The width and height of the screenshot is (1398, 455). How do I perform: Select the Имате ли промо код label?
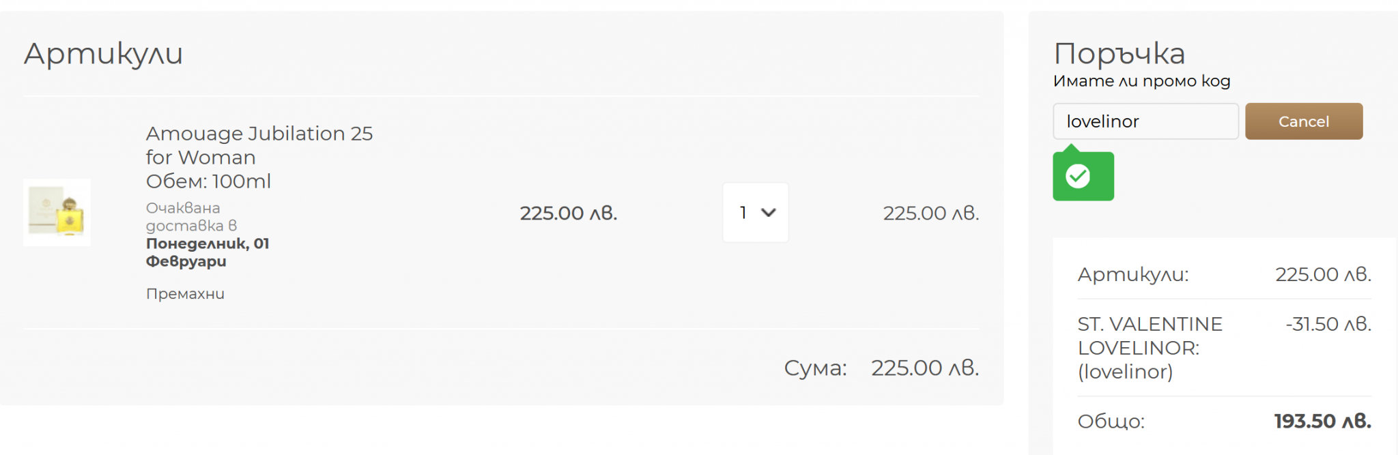click(x=1141, y=81)
